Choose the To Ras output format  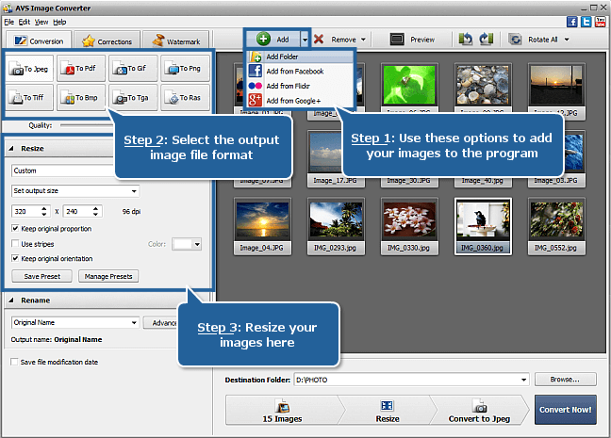(185, 98)
